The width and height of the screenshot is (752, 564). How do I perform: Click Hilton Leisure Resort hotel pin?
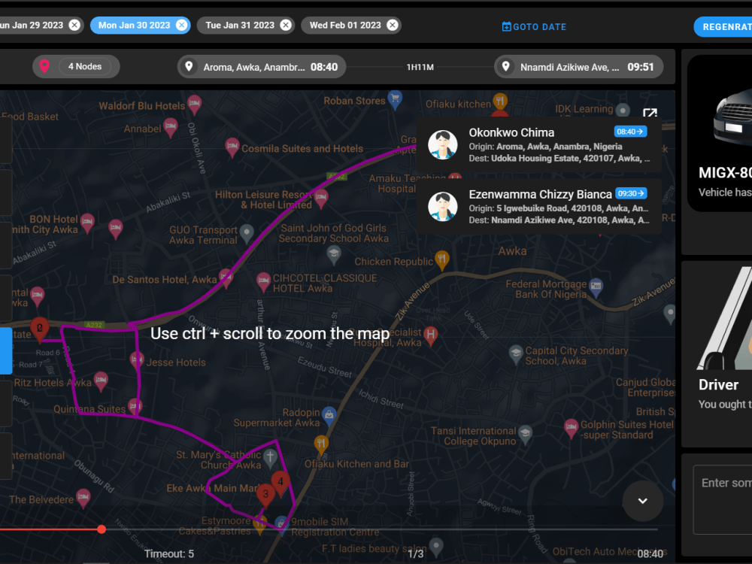pos(321,197)
